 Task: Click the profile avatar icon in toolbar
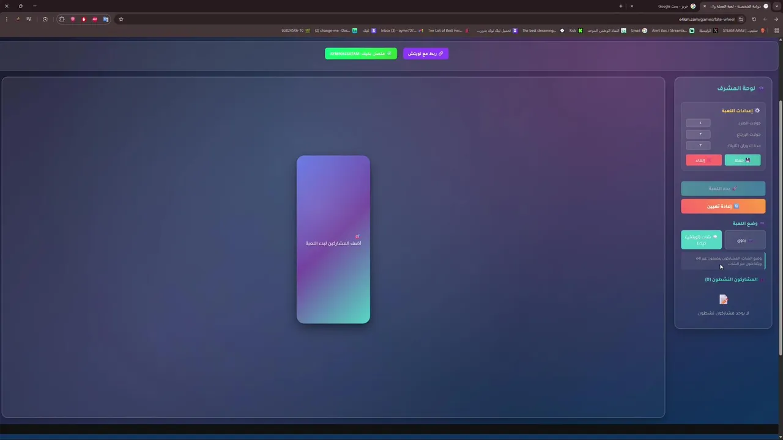[x=18, y=19]
